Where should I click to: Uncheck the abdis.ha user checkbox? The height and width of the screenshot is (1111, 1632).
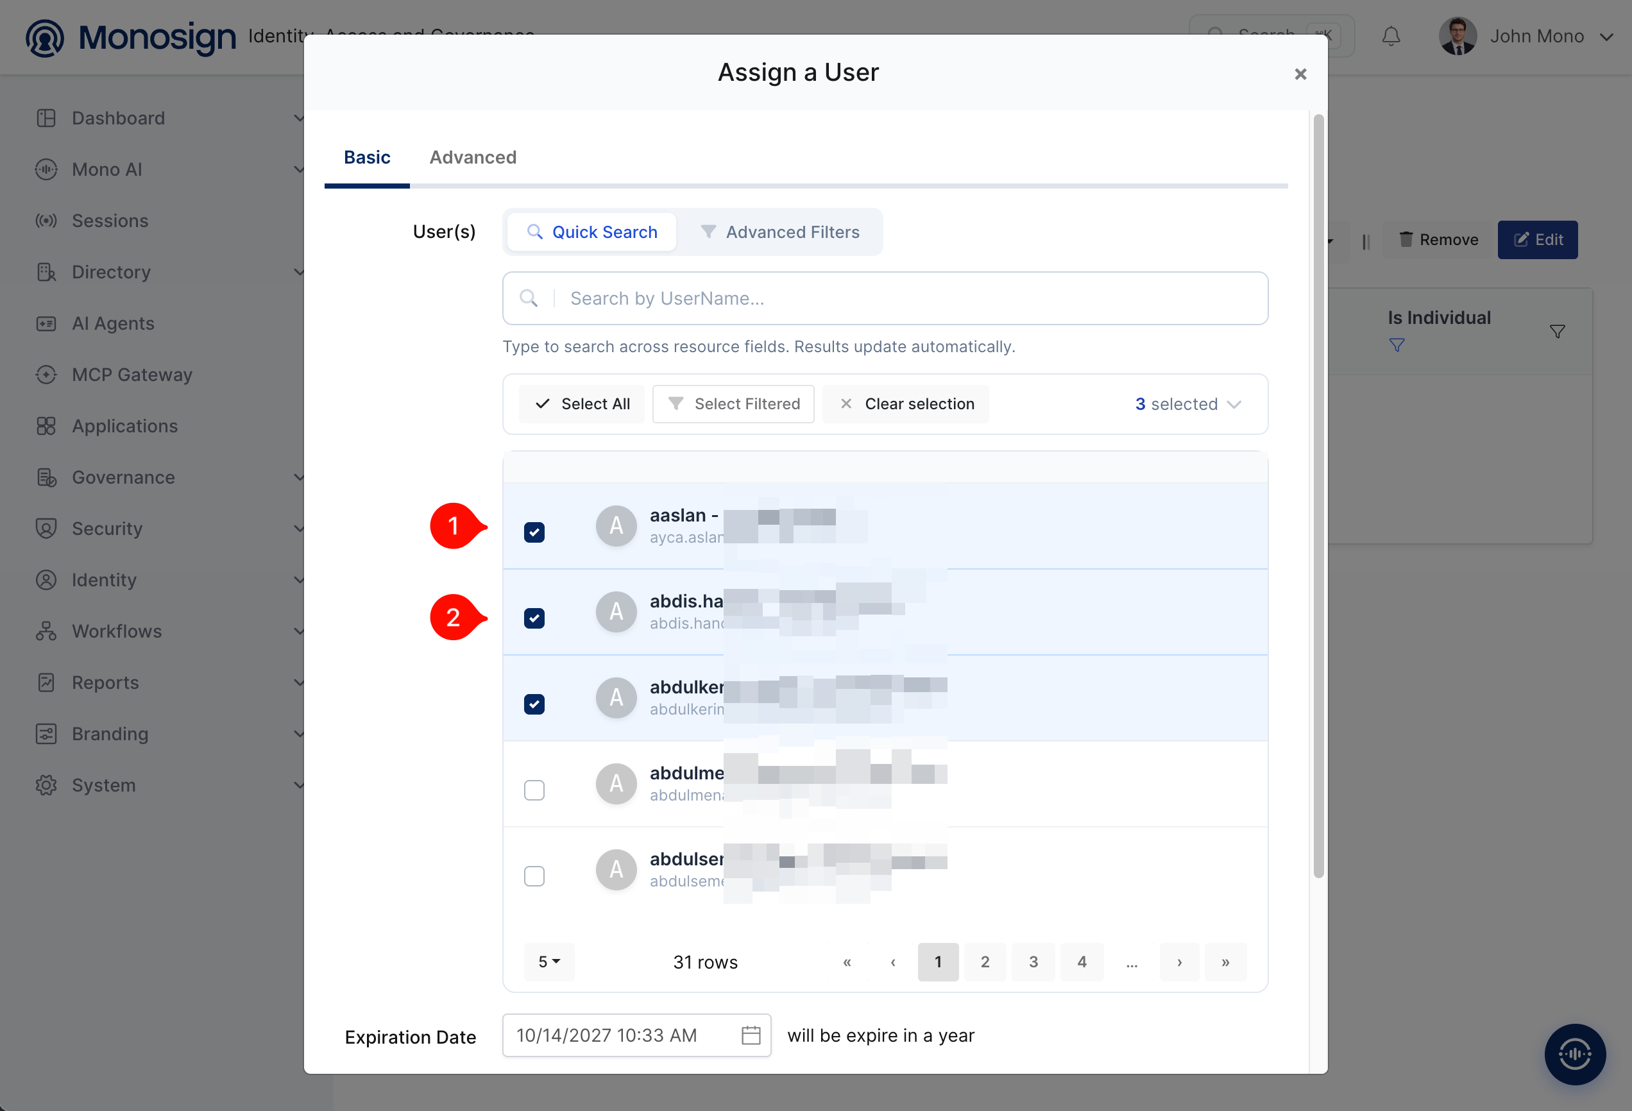tap(534, 618)
